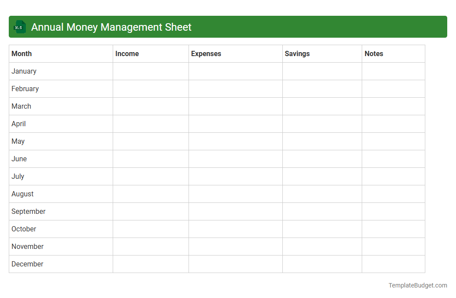Select the March row
The image size is (456, 298).
click(21, 106)
